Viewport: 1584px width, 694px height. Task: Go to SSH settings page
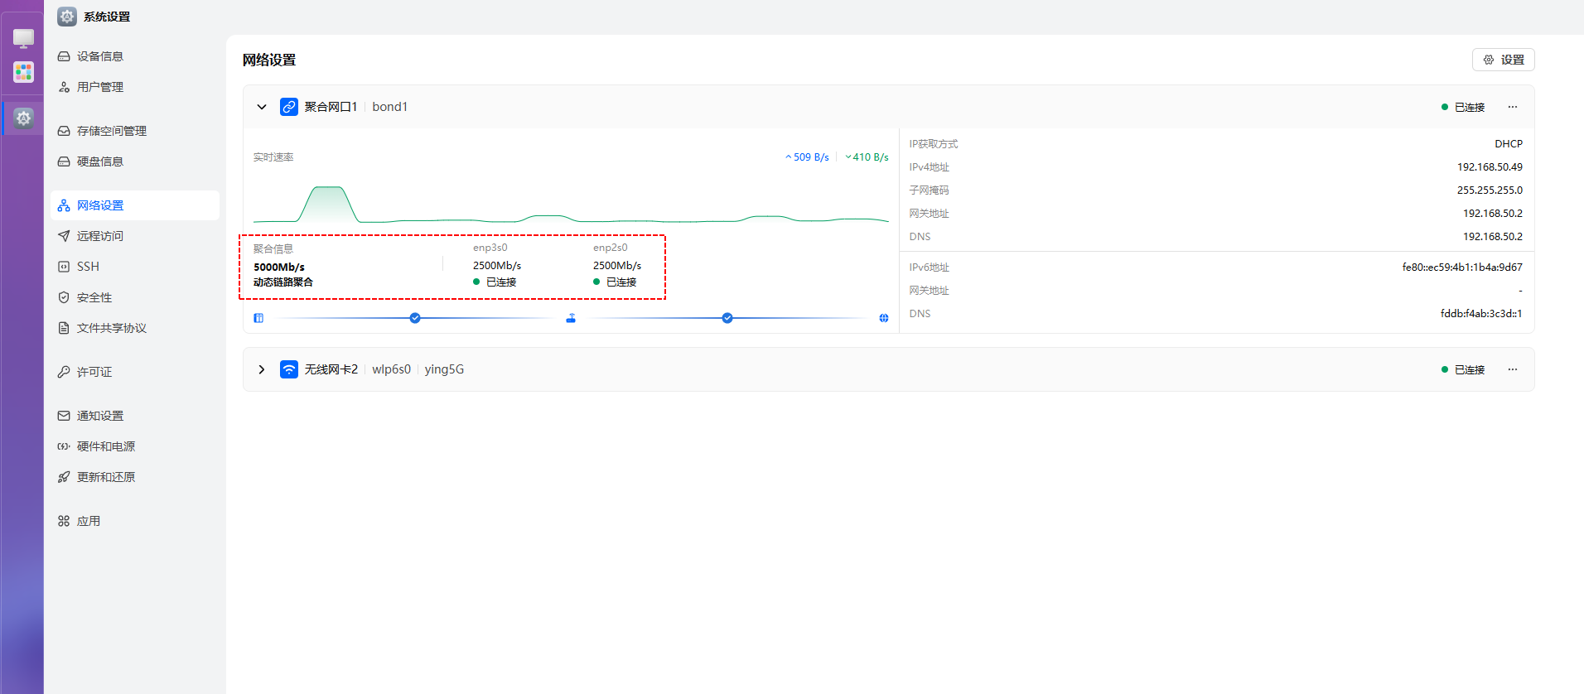pyautogui.click(x=88, y=267)
